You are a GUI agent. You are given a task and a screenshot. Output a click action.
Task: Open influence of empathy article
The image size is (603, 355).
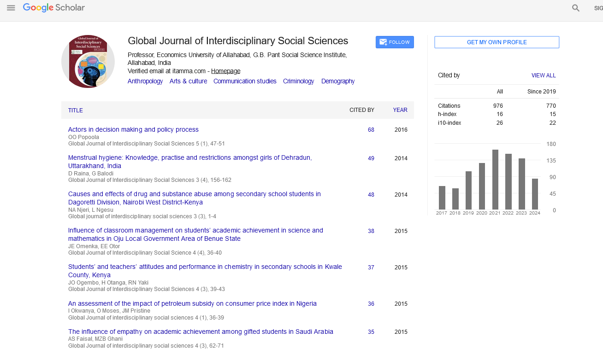click(x=201, y=332)
